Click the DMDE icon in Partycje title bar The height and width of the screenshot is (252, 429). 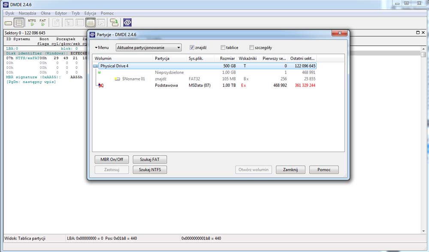[93, 35]
